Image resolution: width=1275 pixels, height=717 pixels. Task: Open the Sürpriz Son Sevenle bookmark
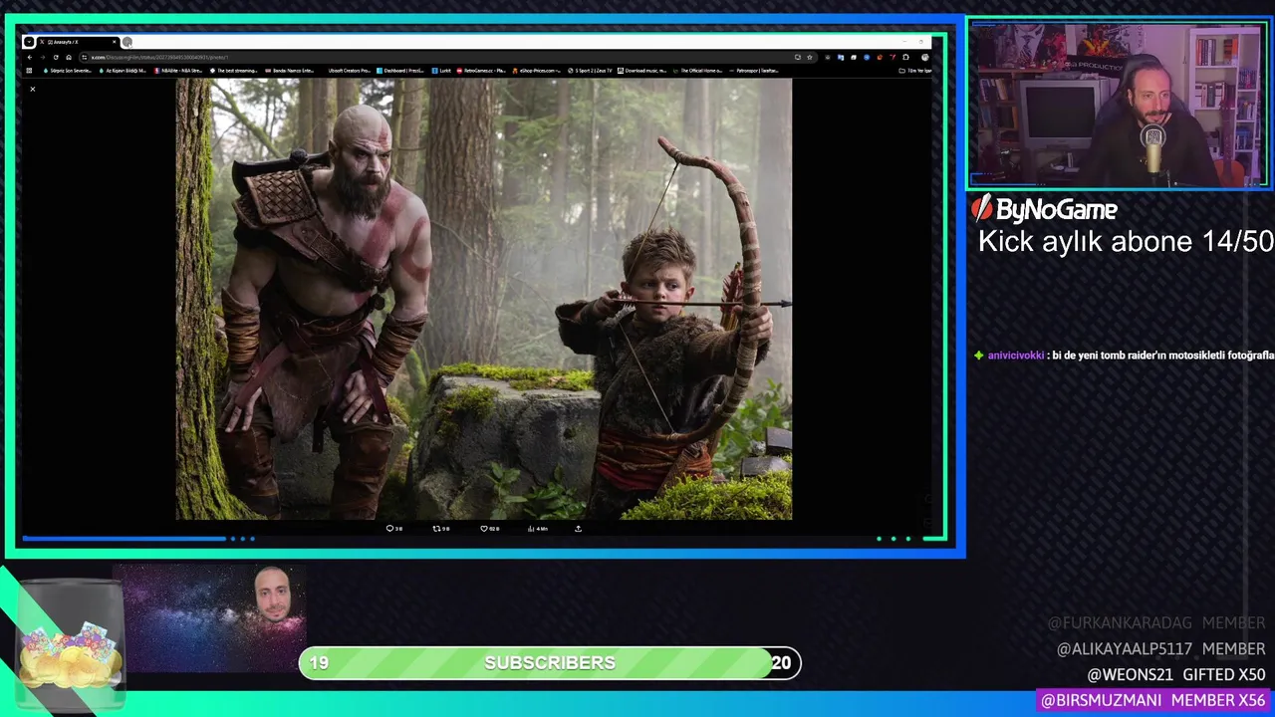click(67, 71)
